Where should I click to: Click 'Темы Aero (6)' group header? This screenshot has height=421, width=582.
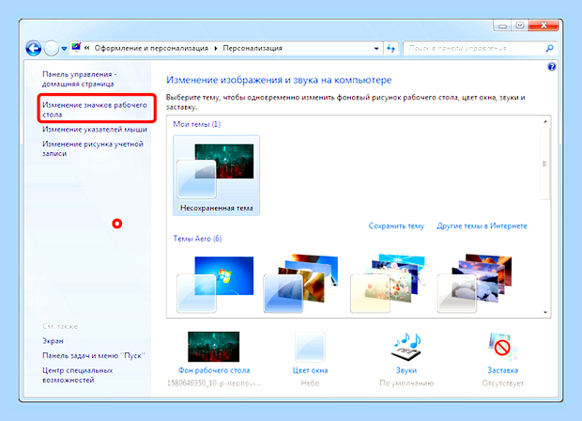point(197,239)
